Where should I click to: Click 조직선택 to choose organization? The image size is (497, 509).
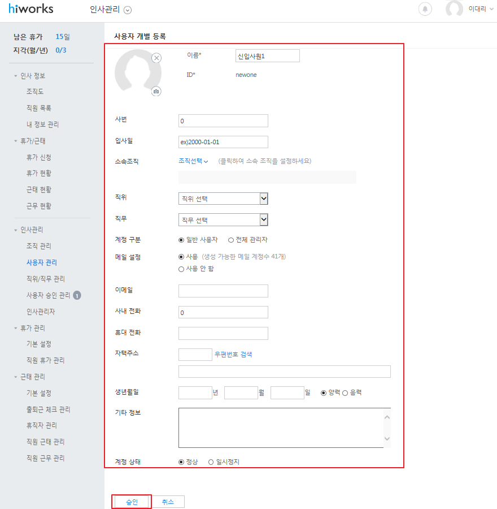(193, 161)
